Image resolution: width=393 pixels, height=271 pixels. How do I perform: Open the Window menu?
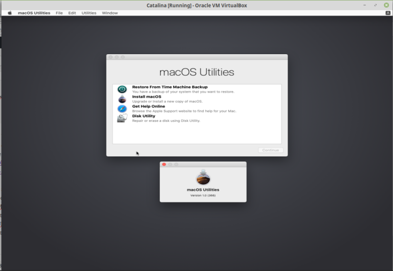tap(110, 13)
